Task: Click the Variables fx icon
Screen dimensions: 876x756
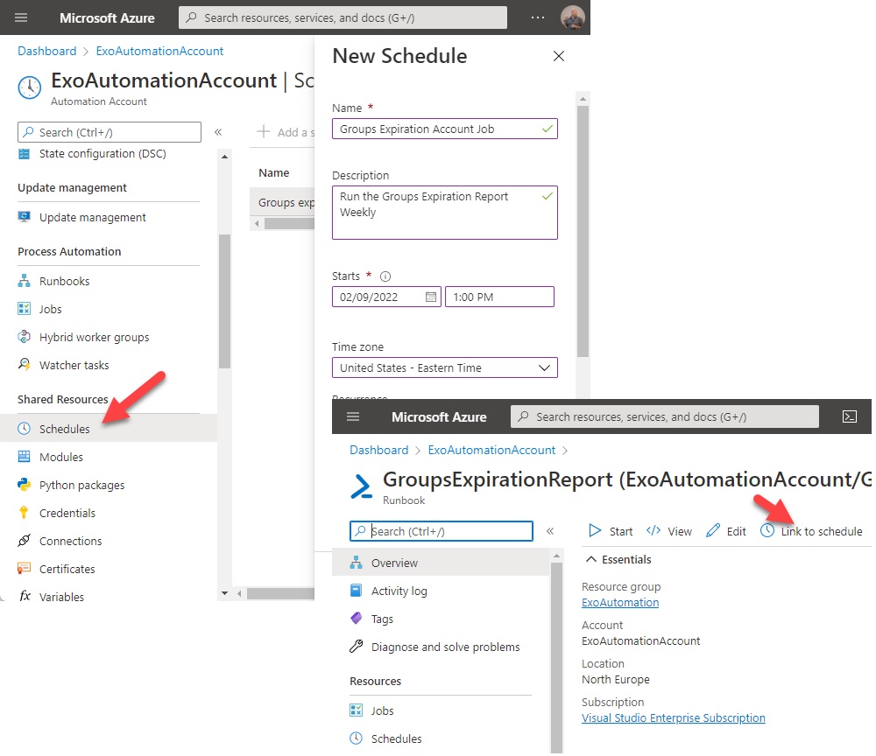Action: tap(25, 597)
